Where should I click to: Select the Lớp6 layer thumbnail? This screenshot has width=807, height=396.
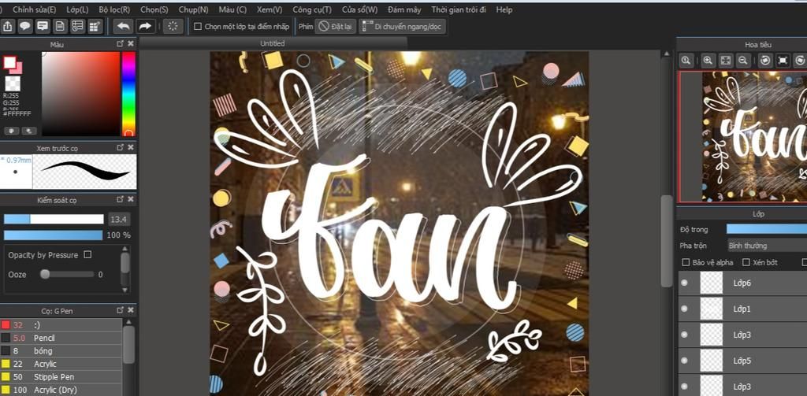tap(712, 283)
